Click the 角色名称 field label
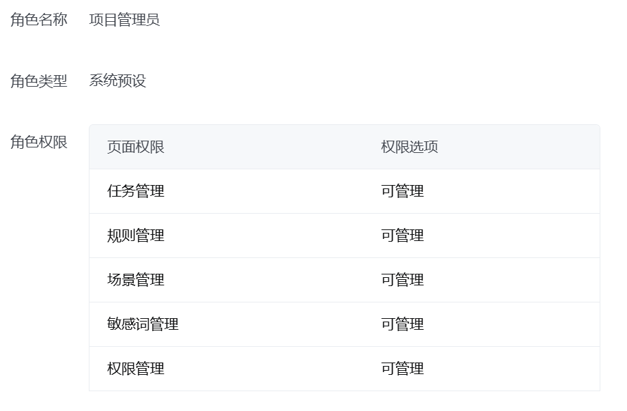This screenshot has width=627, height=411. tap(39, 20)
